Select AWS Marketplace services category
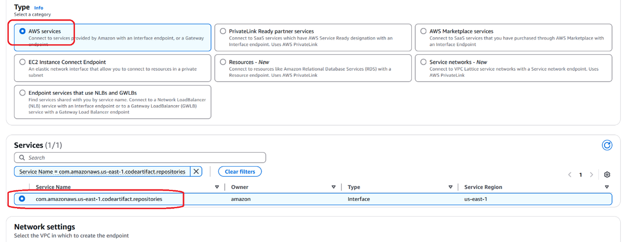The image size is (626, 242). click(x=423, y=31)
